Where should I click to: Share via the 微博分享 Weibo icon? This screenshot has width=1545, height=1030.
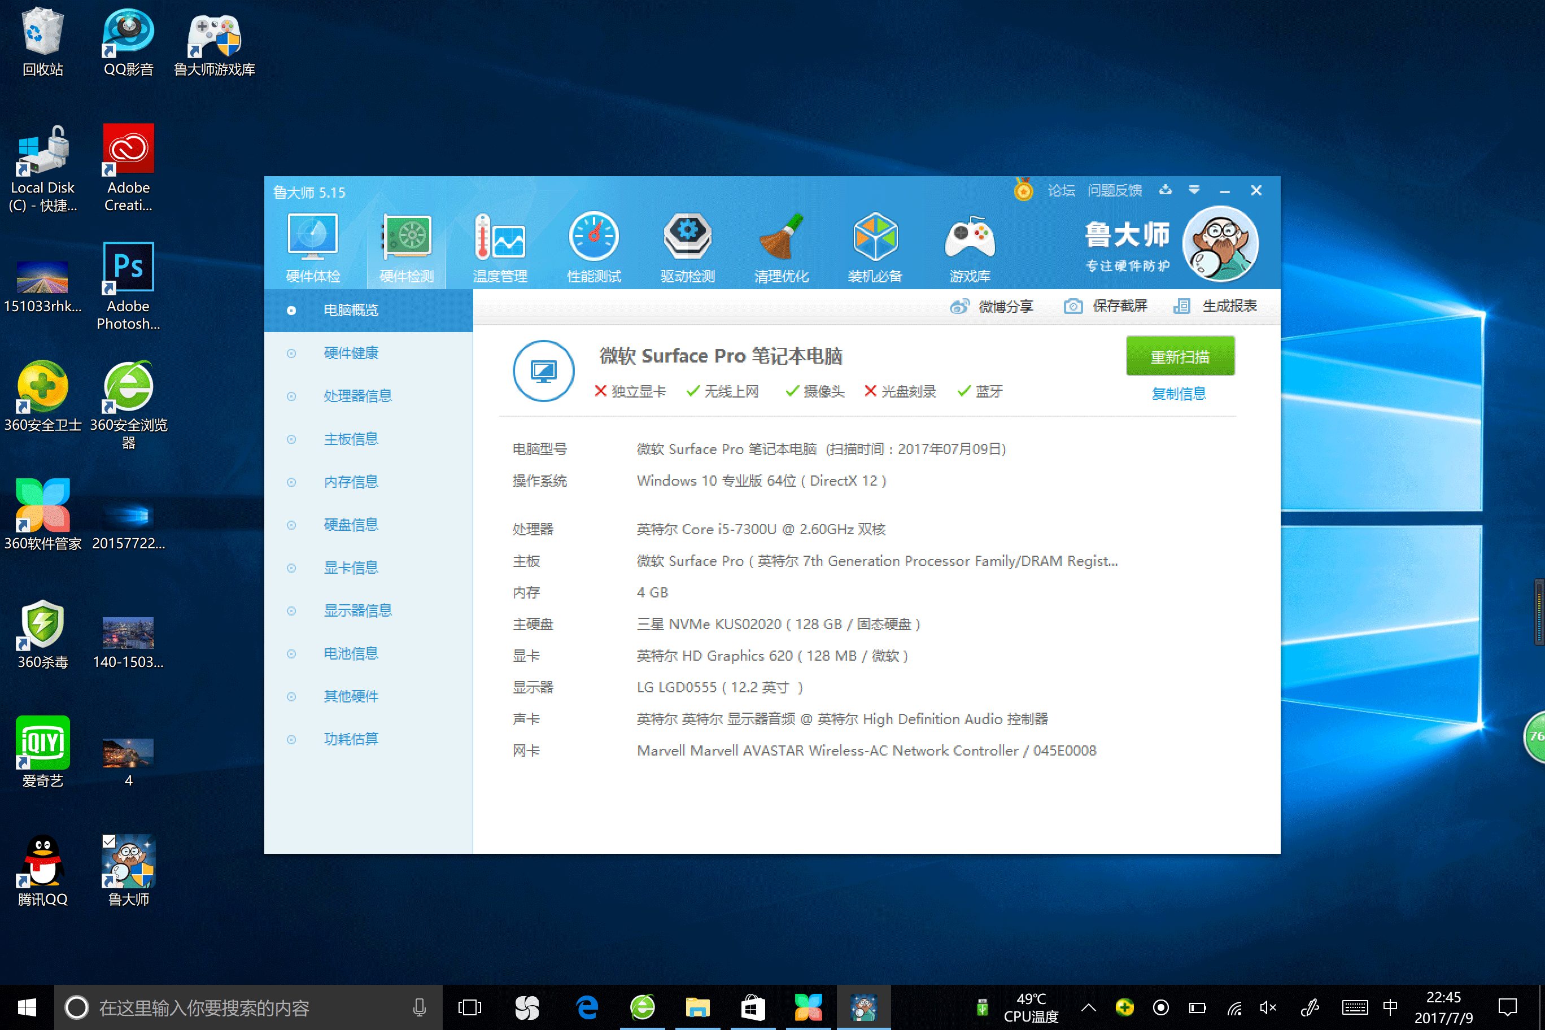tap(961, 306)
